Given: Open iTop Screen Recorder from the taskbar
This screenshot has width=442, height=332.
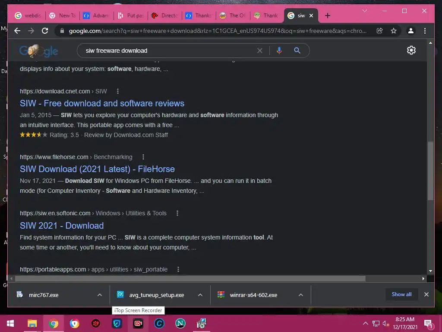Looking at the screenshot, I should point(138,323).
